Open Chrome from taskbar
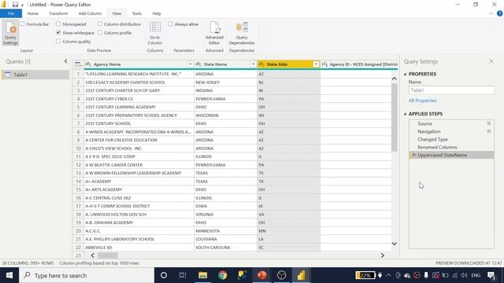504x283 pixels. point(222,275)
